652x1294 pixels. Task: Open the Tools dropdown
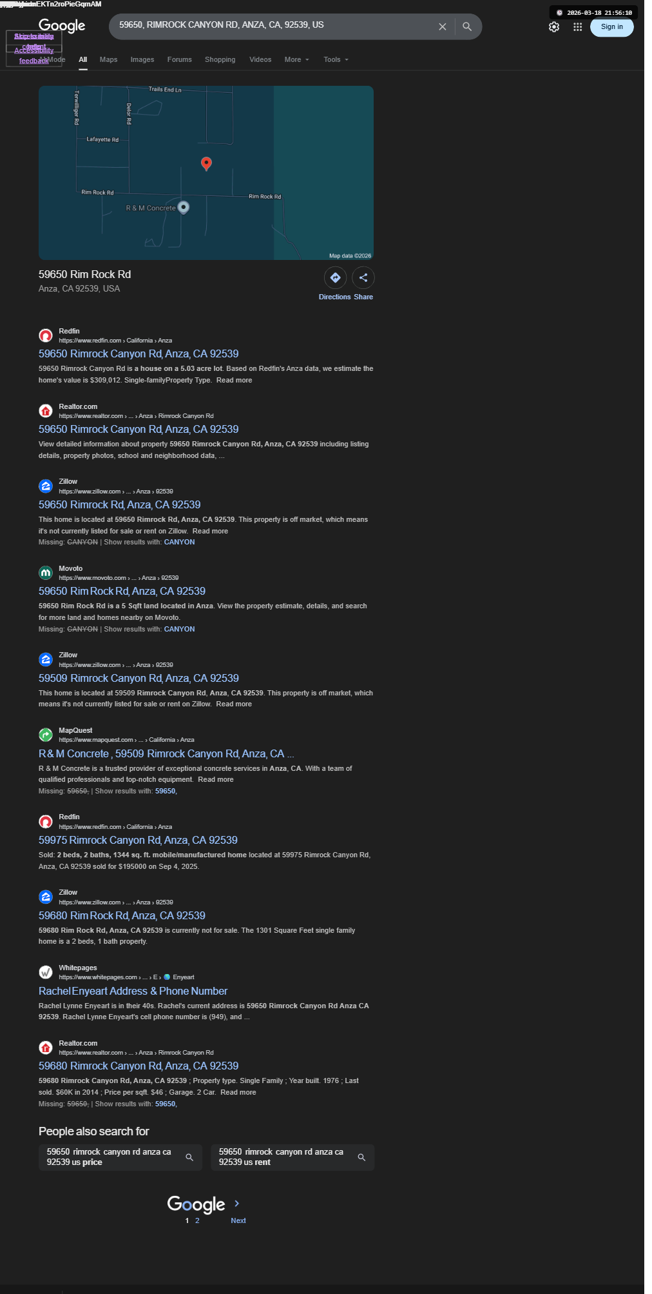pyautogui.click(x=336, y=59)
